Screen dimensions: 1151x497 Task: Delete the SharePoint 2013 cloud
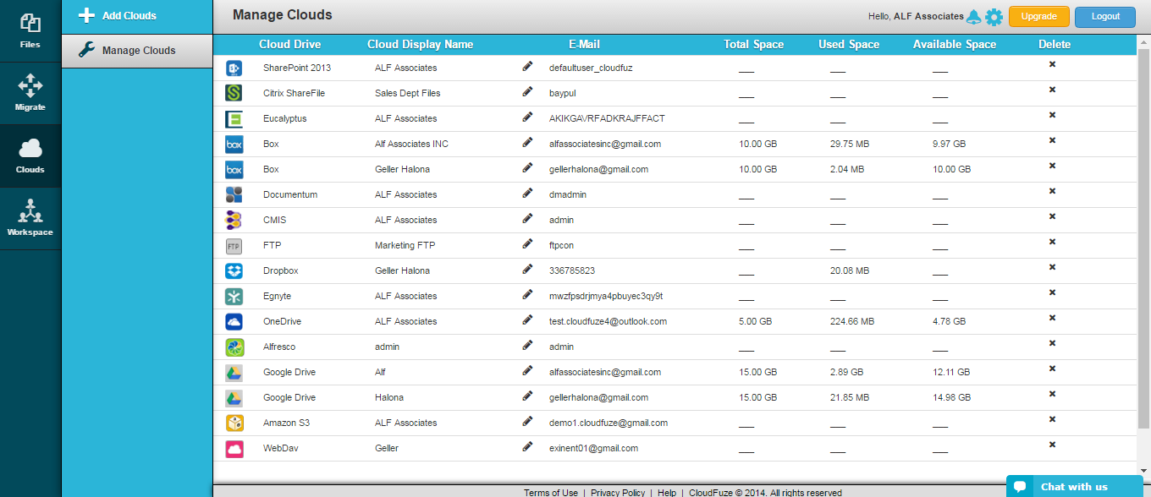coord(1053,64)
